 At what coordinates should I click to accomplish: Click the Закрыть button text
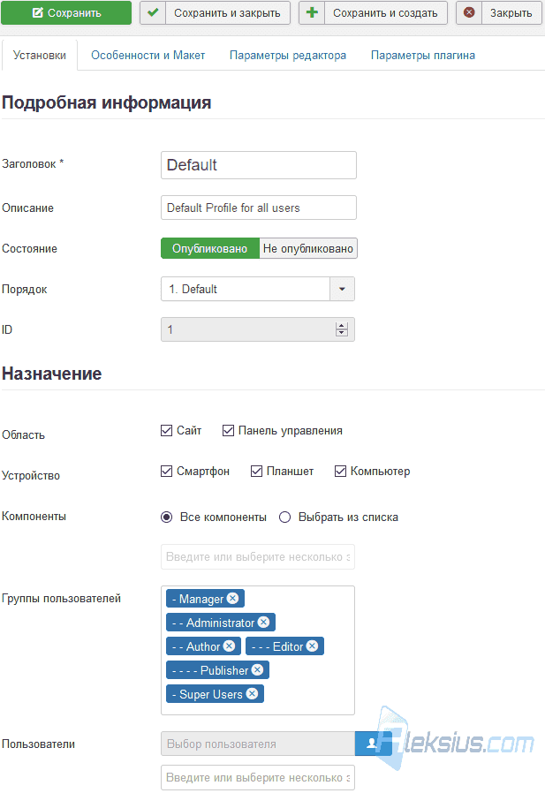[x=511, y=13]
